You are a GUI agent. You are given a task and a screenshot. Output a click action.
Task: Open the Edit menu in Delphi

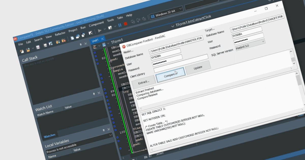pos(28,42)
